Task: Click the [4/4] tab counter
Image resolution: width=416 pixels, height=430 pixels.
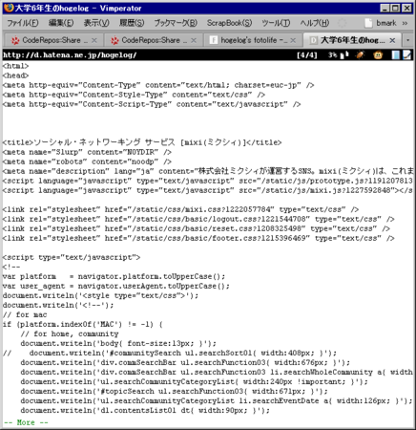Action: pos(307,55)
